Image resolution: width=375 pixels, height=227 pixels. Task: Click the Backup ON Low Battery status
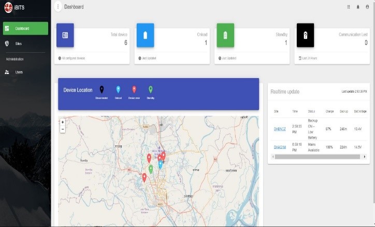tap(312, 129)
